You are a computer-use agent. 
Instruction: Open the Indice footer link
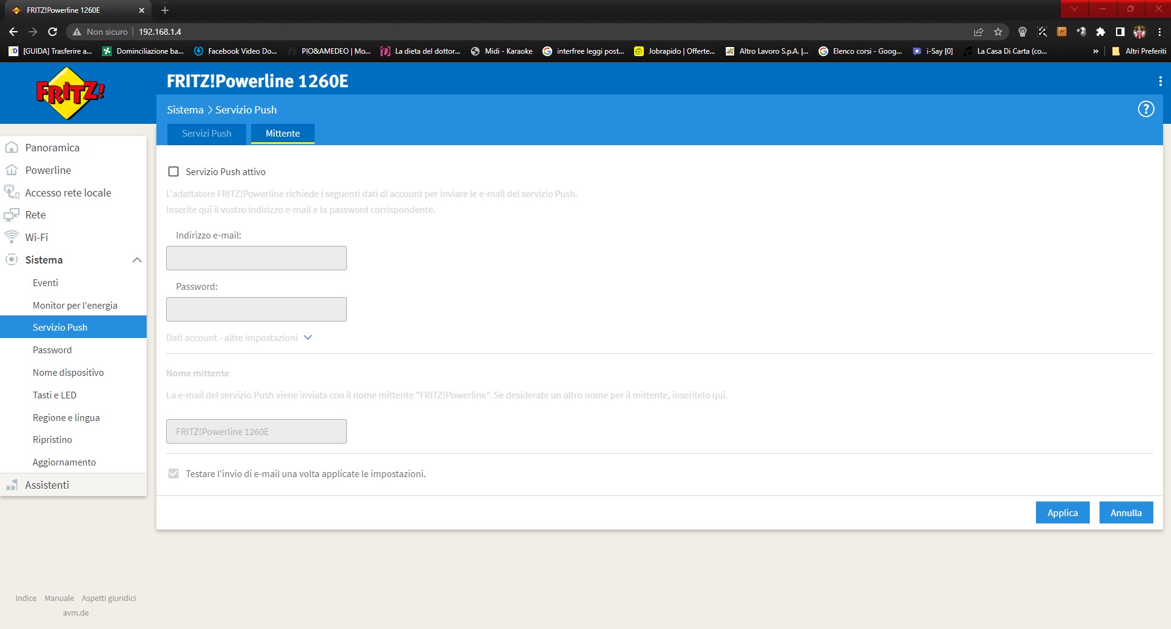tap(26, 598)
